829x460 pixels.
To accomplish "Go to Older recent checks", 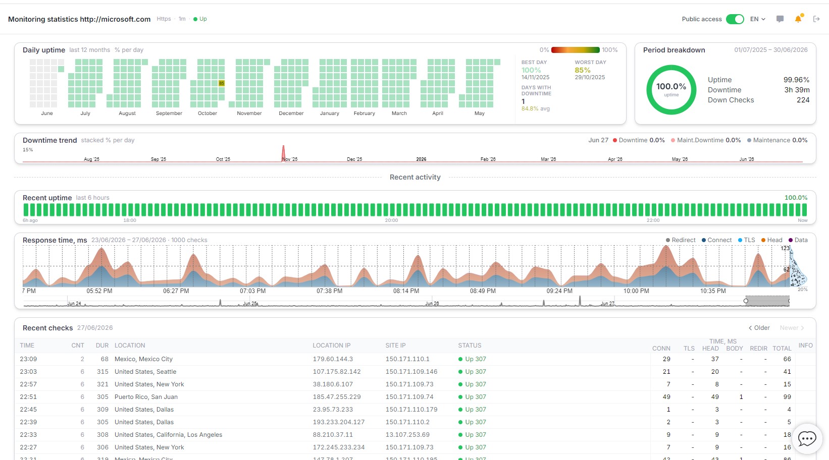I will 759,328.
